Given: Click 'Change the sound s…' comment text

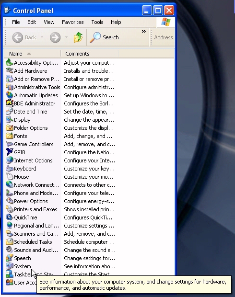Looking at the screenshot, I should coord(90,250).
